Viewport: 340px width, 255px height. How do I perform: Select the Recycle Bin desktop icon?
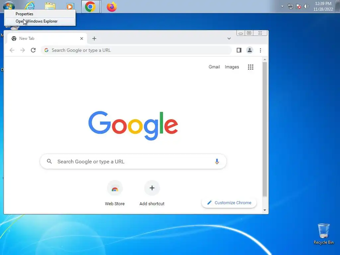pyautogui.click(x=323, y=234)
